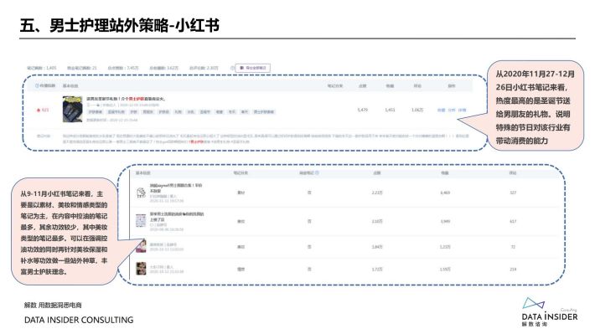595x334 pixels.
Task: Click the 男士全部笔记 filter button
Action: (x=253, y=68)
